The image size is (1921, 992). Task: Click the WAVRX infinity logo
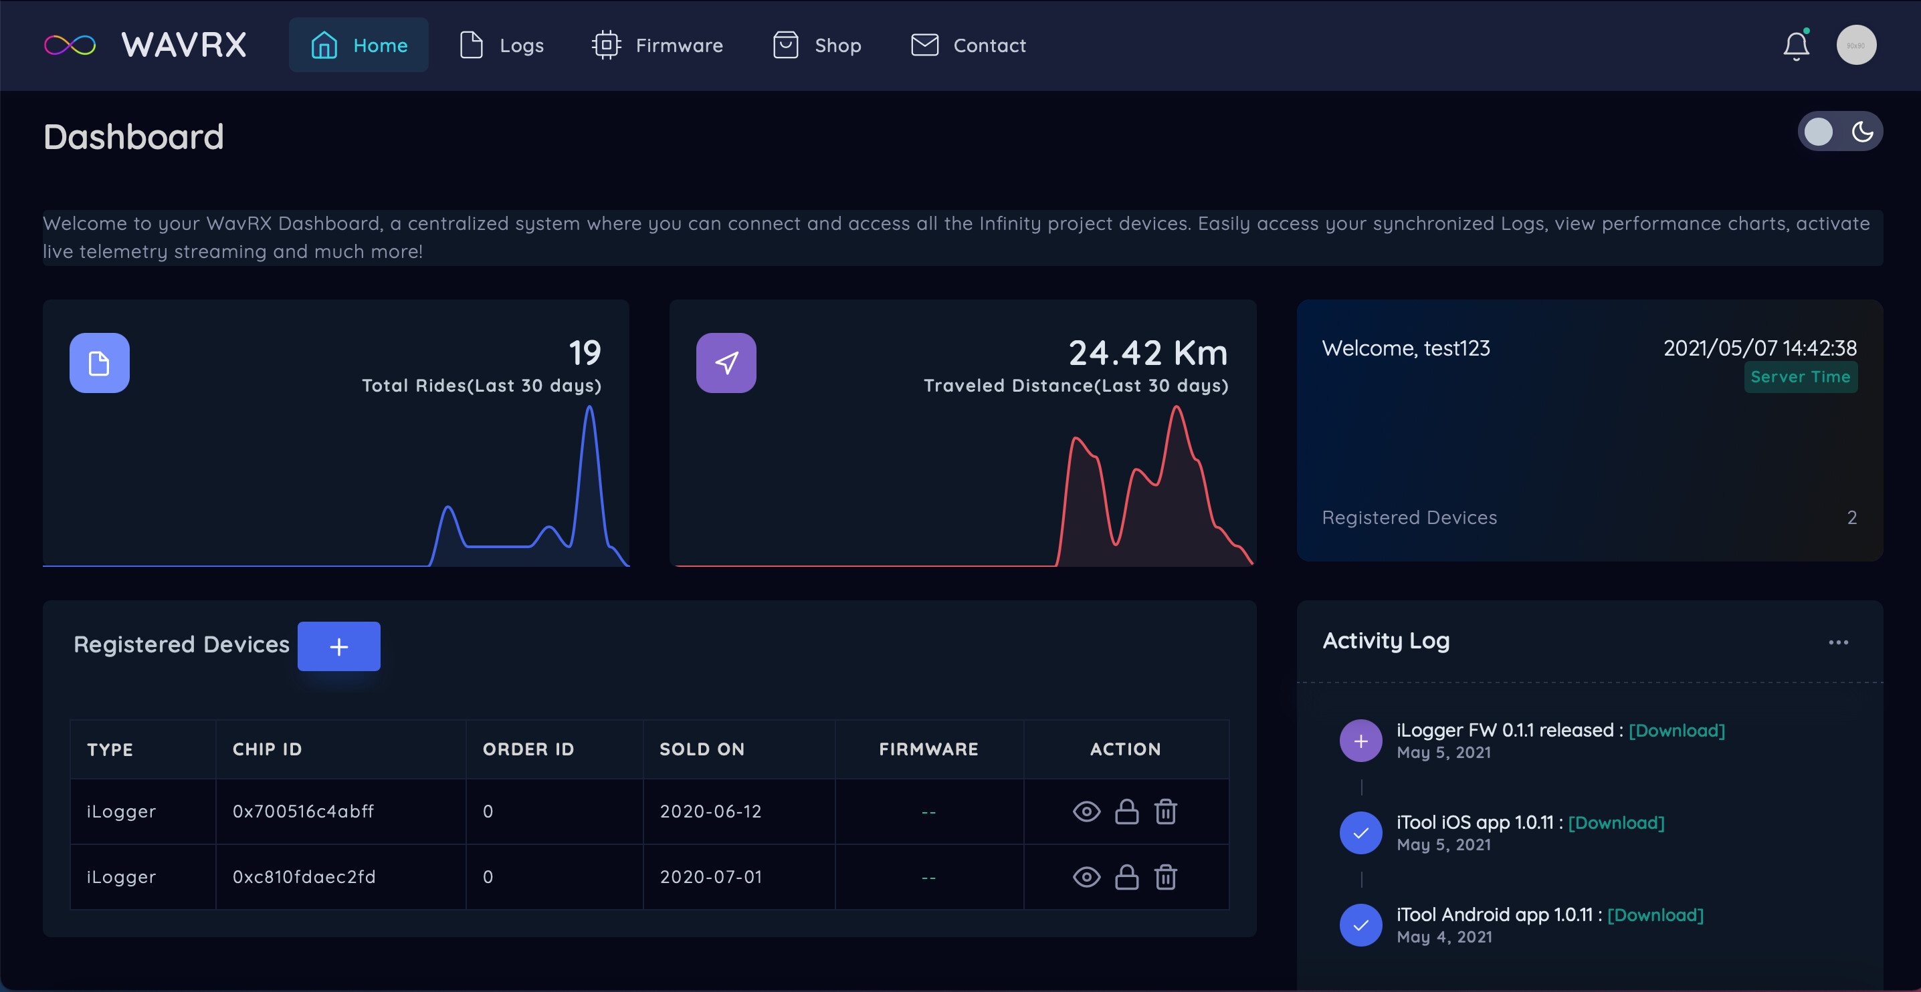click(70, 45)
